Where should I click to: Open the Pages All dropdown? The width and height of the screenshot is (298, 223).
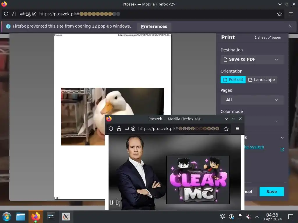[x=252, y=100]
